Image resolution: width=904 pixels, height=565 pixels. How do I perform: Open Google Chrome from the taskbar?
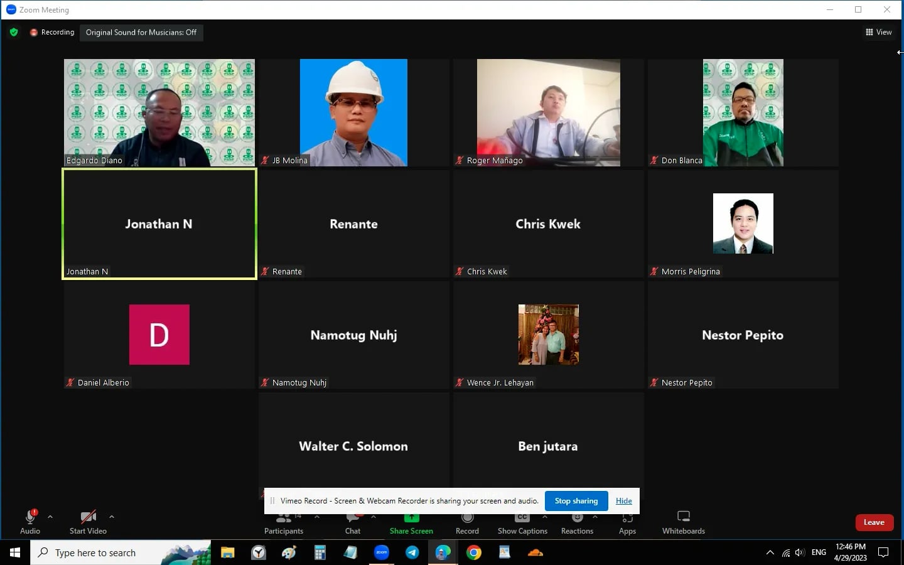coord(474,552)
